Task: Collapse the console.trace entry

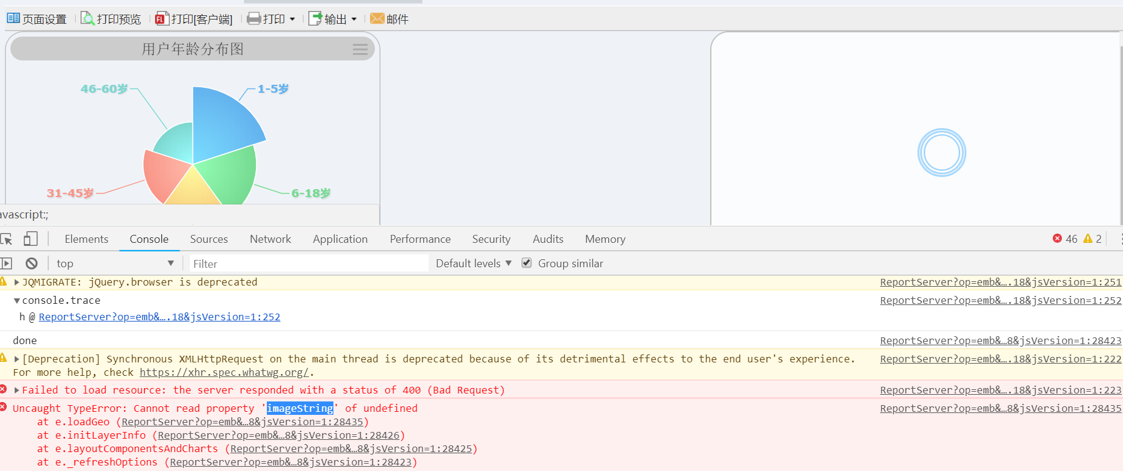Action: coord(17,301)
